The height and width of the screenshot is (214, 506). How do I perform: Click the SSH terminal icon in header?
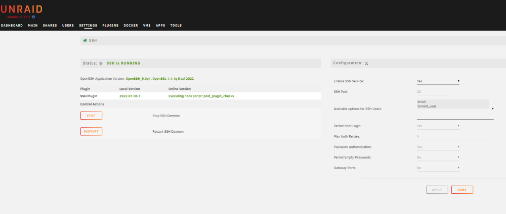click(x=85, y=40)
